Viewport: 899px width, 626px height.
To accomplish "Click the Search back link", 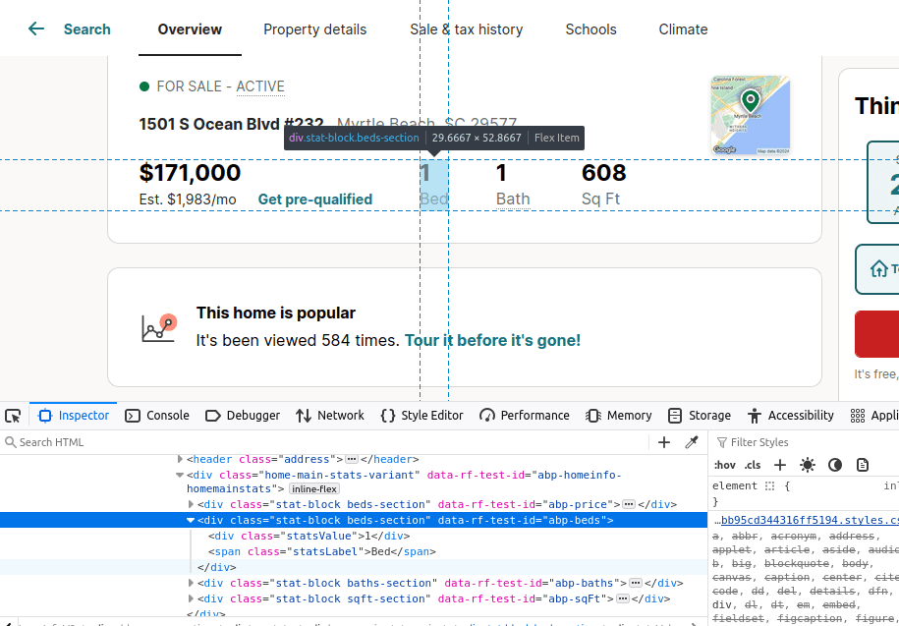I will click(87, 29).
